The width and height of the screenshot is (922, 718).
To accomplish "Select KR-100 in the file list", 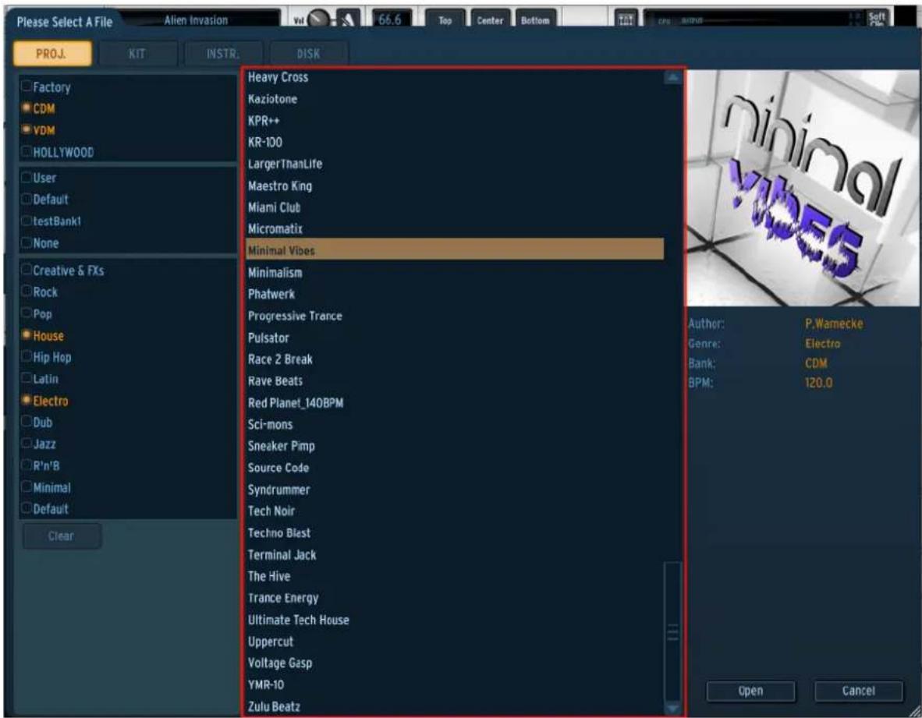I will click(x=455, y=142).
